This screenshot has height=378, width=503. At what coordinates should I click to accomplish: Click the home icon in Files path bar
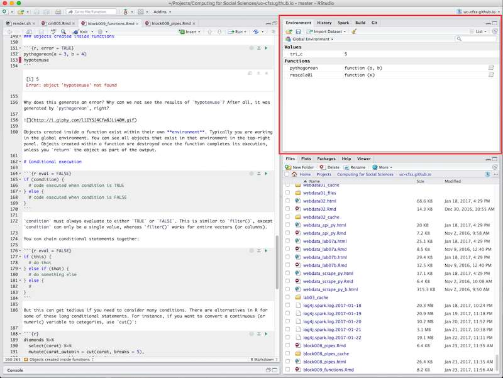[x=294, y=174]
